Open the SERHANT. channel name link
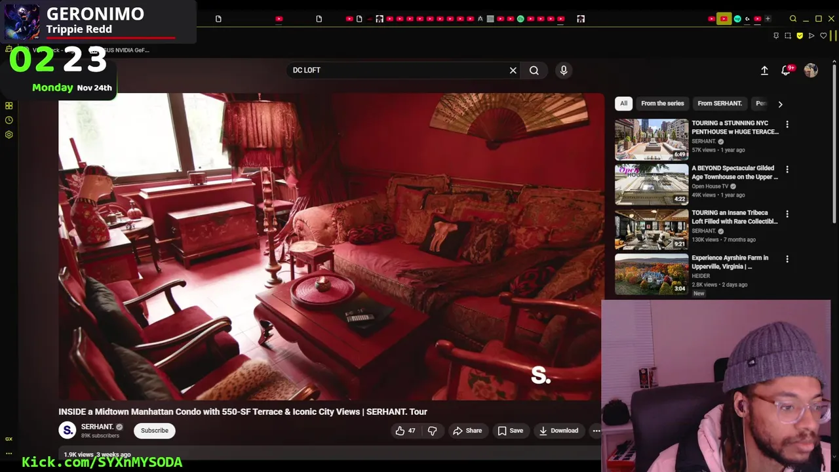This screenshot has height=472, width=839. (97, 427)
